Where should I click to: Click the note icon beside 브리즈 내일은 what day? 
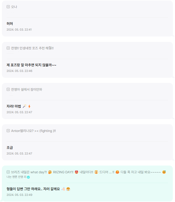pos(8,172)
